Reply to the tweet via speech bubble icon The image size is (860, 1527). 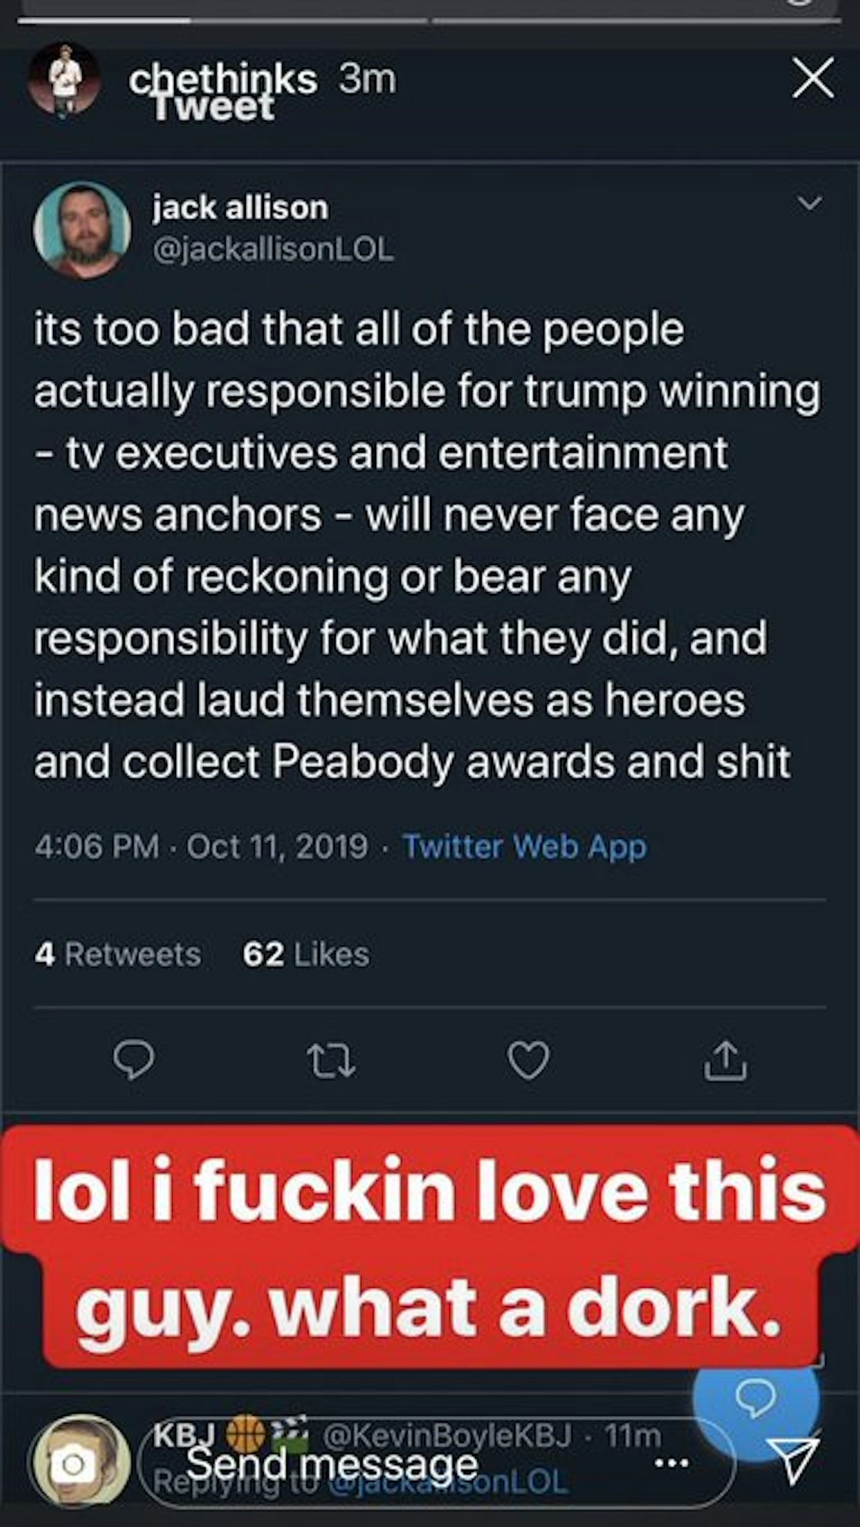click(x=134, y=1060)
